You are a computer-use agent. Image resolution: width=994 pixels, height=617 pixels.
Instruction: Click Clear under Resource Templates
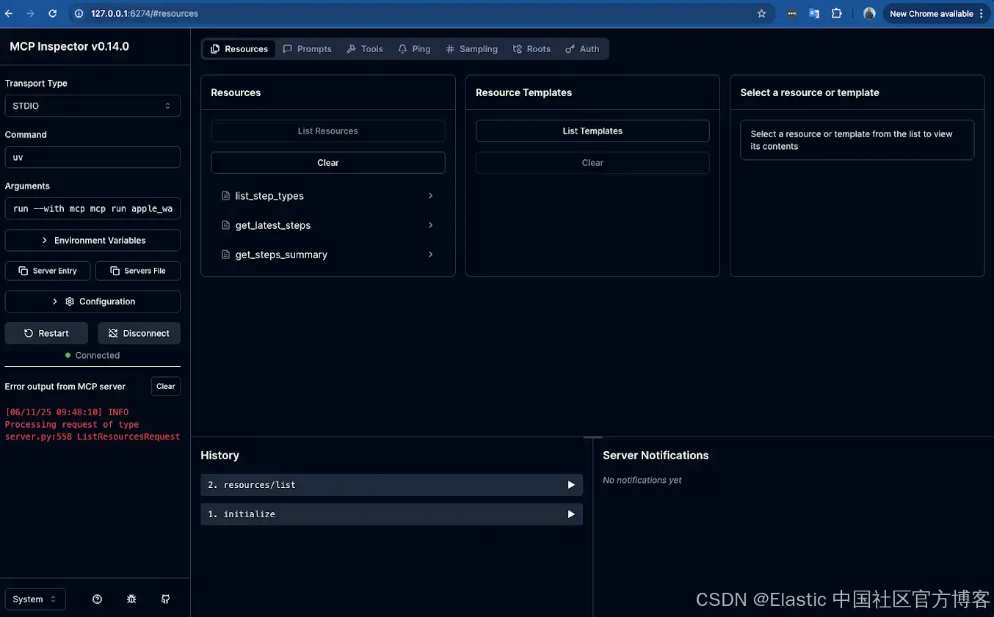tap(592, 163)
